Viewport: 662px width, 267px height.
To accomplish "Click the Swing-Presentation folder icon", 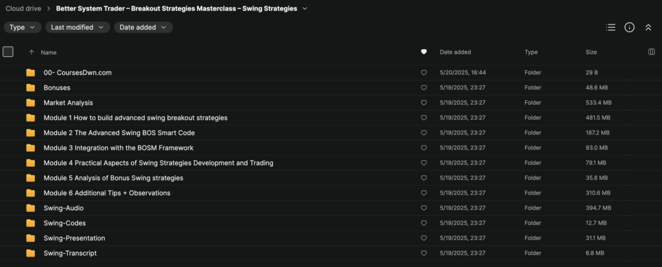I will [30, 238].
